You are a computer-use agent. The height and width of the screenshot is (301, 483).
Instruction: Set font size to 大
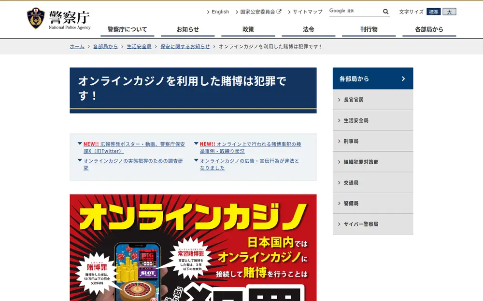449,12
